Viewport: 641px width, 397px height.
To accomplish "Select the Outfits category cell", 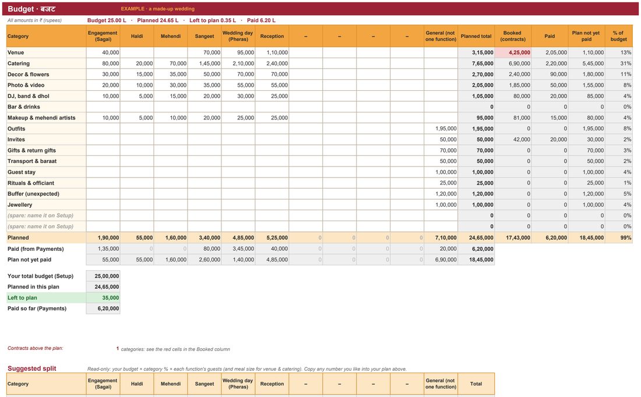I will (x=46, y=129).
